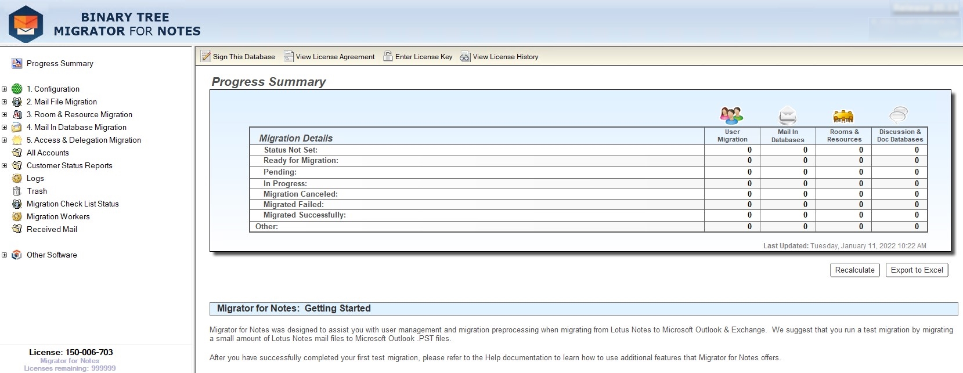
Task: Click the 'Migration Canceled:' row label
Action: tap(300, 194)
